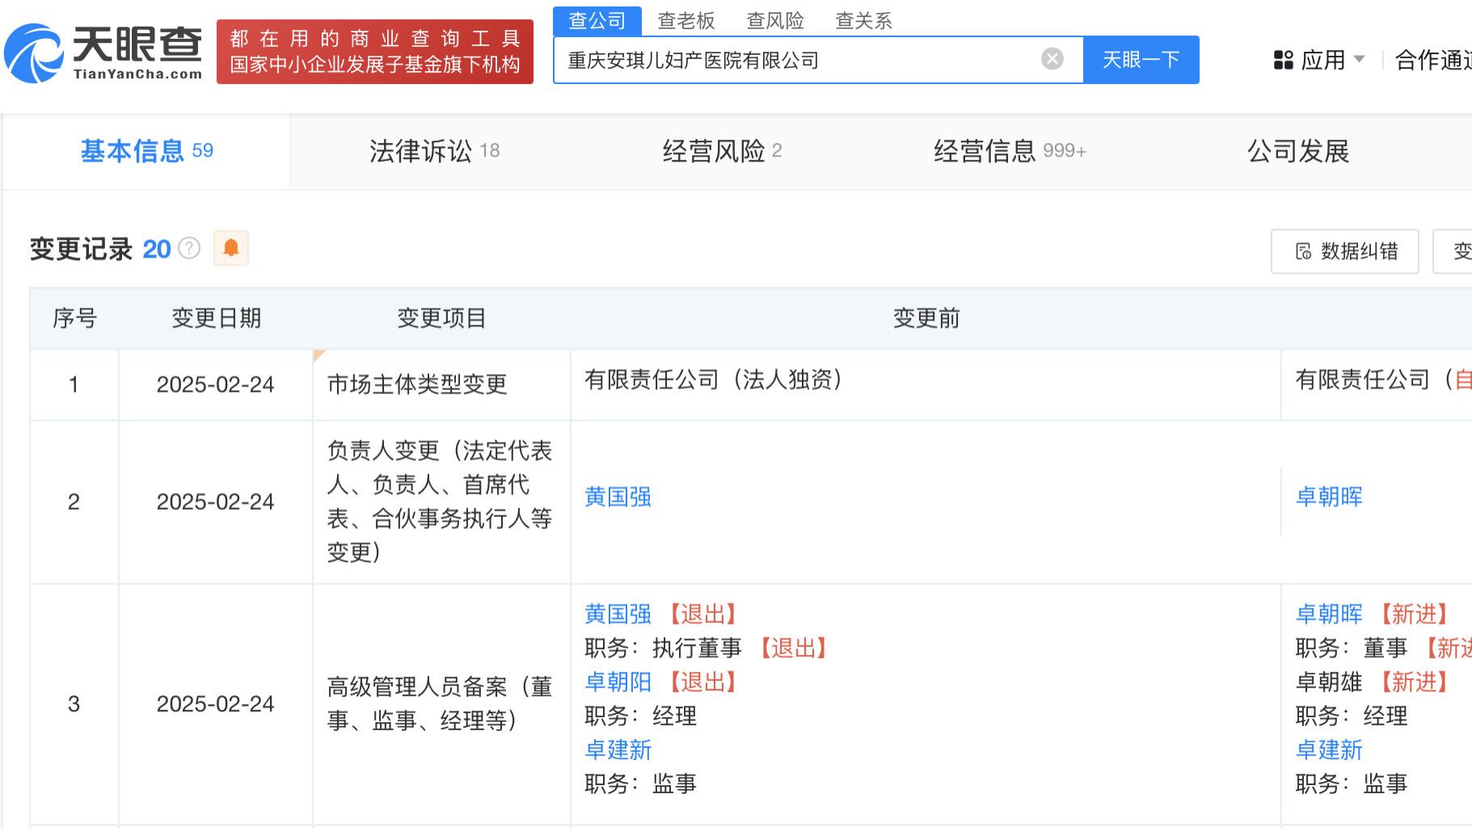Clear the search box with the X icon

[1052, 59]
